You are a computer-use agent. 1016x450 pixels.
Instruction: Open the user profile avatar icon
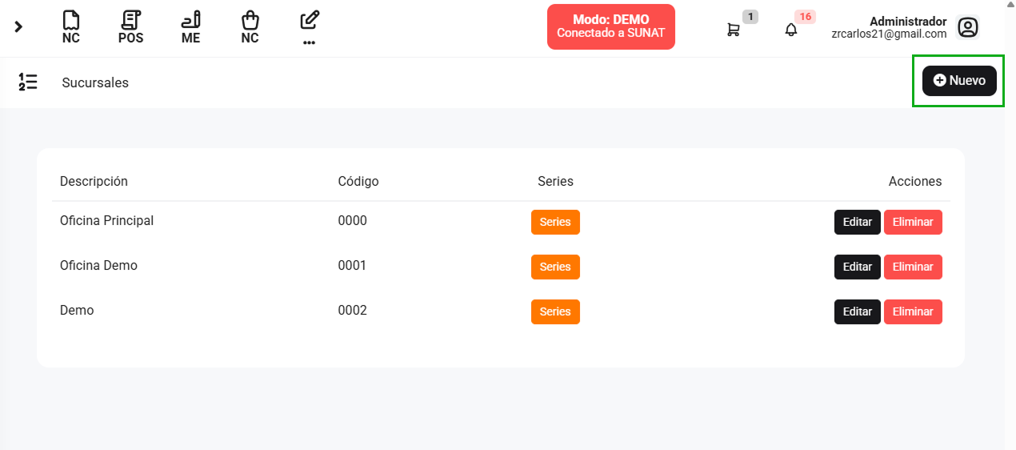(968, 28)
